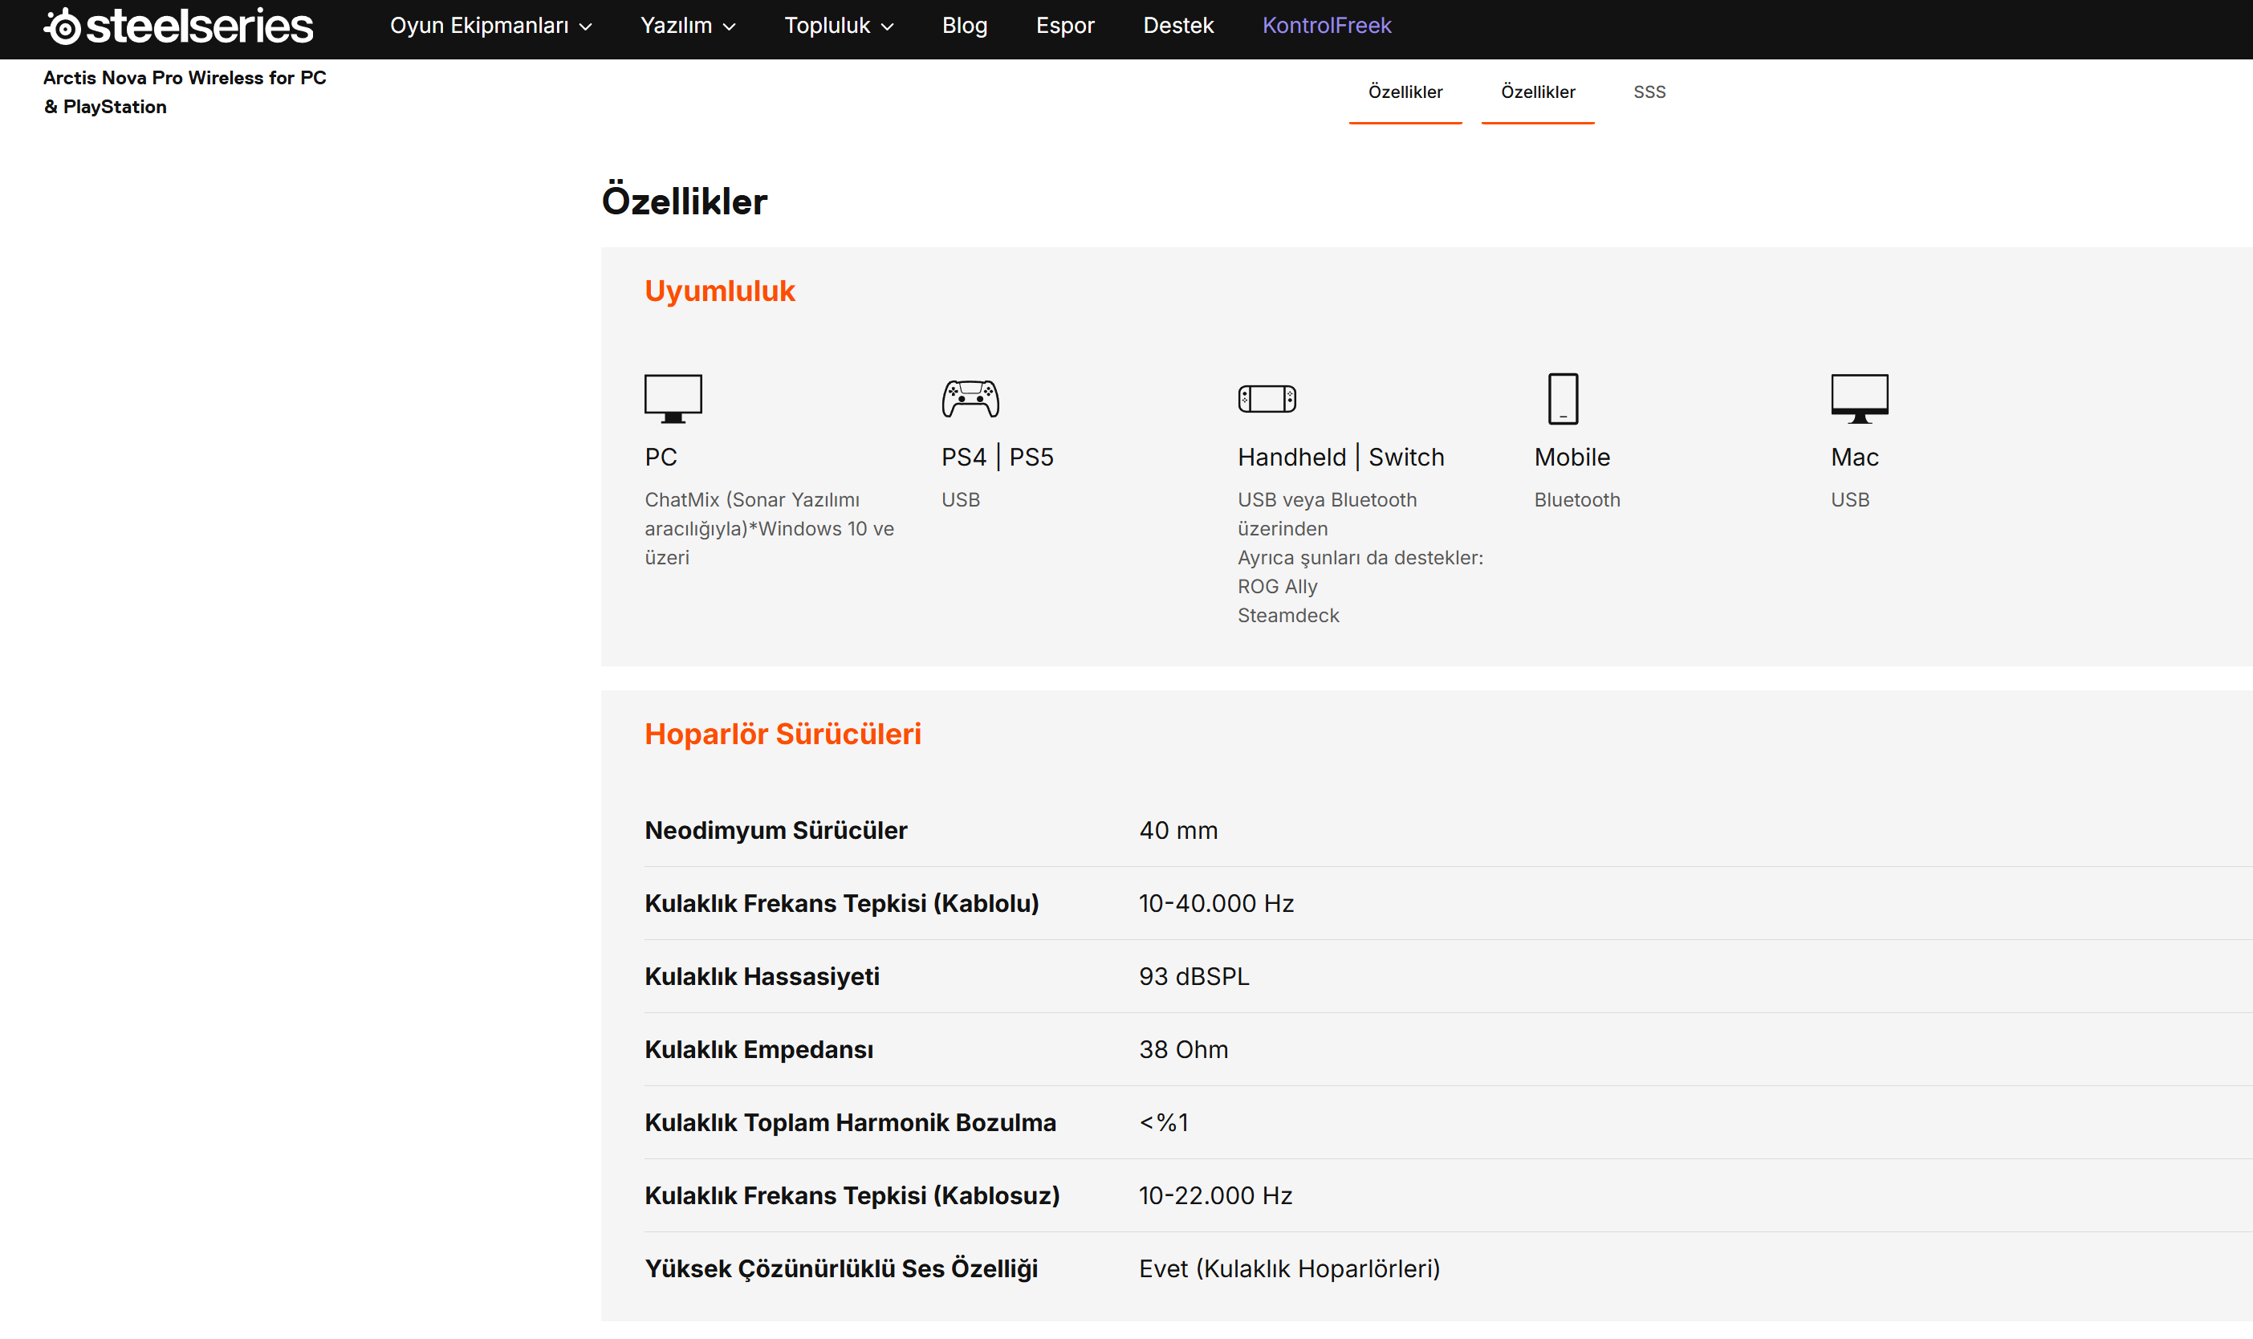This screenshot has width=2253, height=1339.
Task: Click the Mac monitor icon
Action: pyautogui.click(x=1860, y=398)
